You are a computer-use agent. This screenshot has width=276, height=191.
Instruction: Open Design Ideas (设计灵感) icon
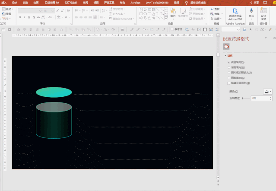[263, 12]
